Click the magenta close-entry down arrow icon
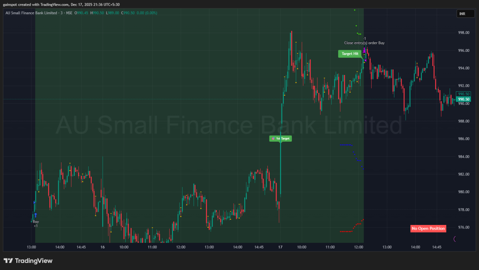The height and width of the screenshot is (270, 479). (x=364, y=50)
